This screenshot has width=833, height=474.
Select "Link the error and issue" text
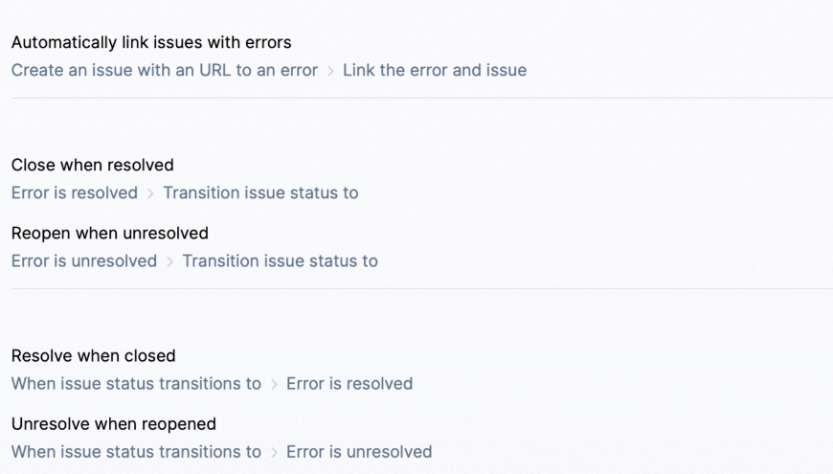(x=435, y=70)
